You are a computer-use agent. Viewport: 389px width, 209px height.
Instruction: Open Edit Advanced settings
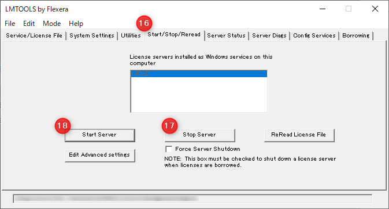point(100,155)
